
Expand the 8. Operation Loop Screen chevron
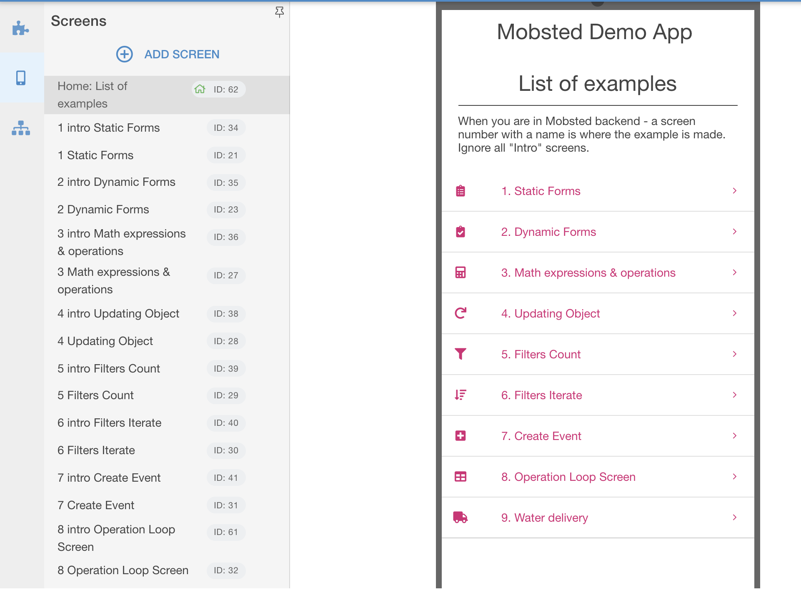pos(735,477)
